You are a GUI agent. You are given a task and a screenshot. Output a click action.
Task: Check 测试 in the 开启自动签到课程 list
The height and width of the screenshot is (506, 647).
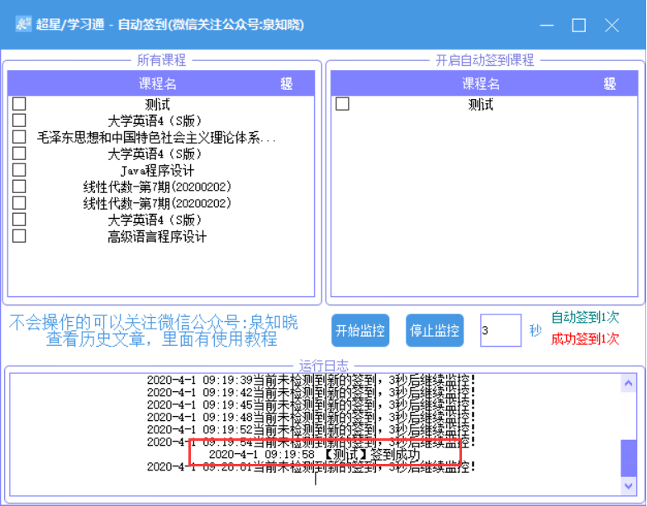(x=342, y=104)
